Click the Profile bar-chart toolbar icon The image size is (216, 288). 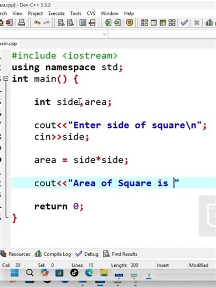tap(209, 23)
